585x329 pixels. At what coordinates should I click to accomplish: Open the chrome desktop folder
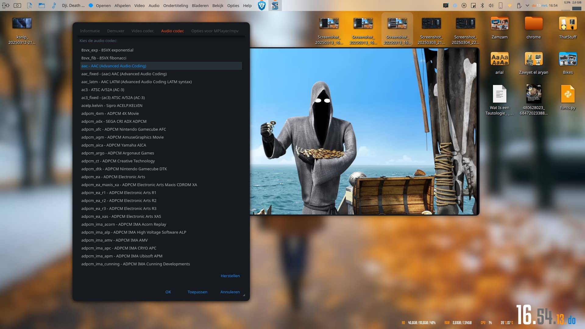click(x=534, y=28)
